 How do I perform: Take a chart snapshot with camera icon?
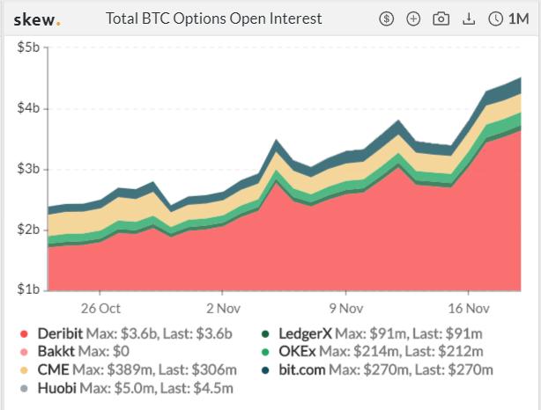point(441,18)
